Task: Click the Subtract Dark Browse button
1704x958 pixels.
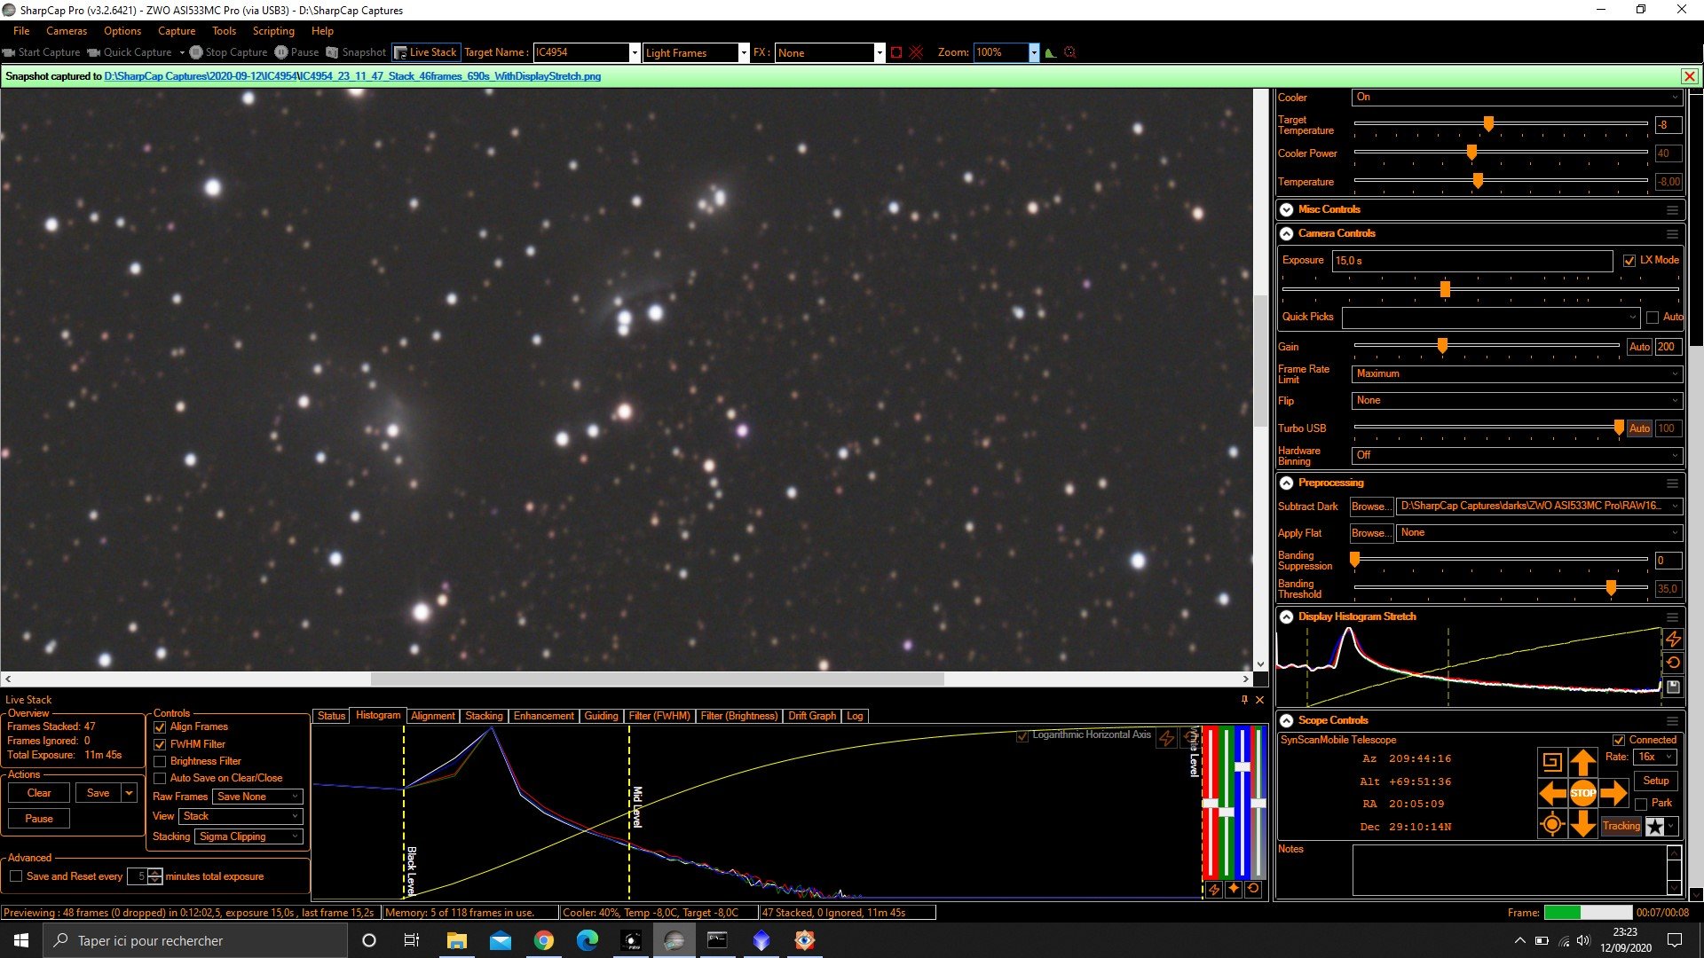Action: pyautogui.click(x=1371, y=506)
